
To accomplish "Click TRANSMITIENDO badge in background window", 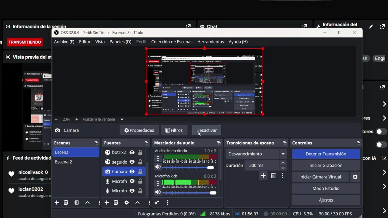I will point(25,42).
